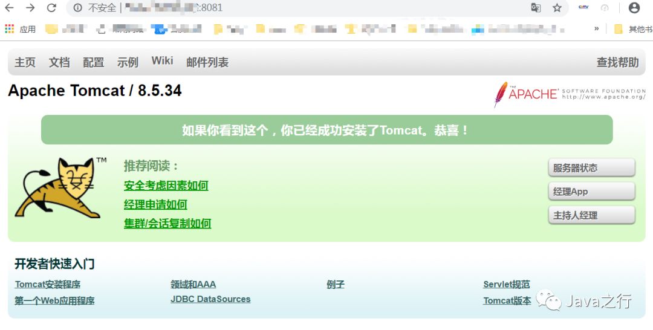Screen dimensions: 653x330
Task: Open the 安全考虑因素如何 link
Action: coord(166,186)
